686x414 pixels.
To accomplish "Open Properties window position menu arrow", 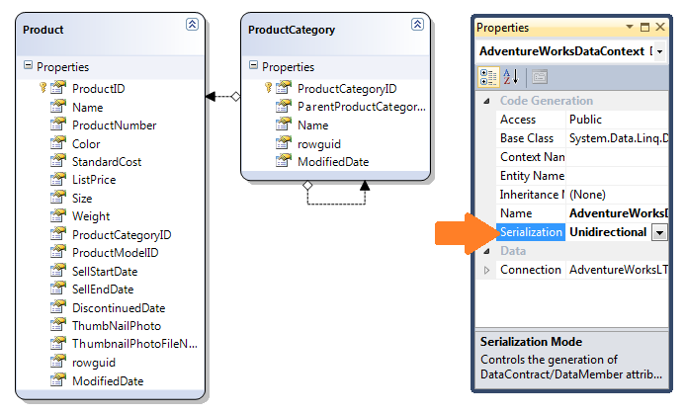I will tap(630, 27).
